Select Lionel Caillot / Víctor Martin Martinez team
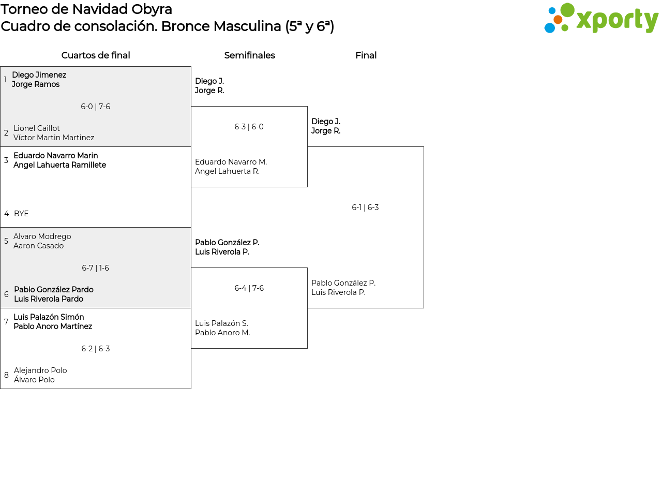Viewport: 662px width, 491px height. [54, 133]
